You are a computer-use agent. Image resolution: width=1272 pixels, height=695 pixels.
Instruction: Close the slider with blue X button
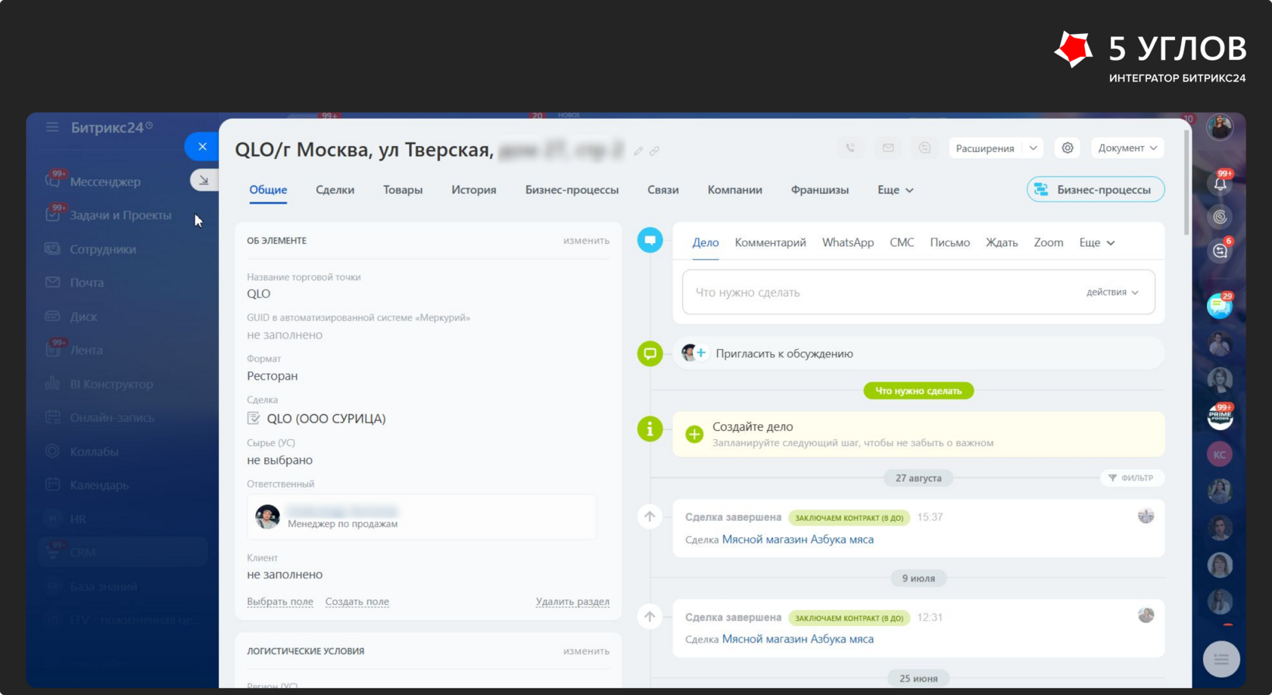point(202,146)
